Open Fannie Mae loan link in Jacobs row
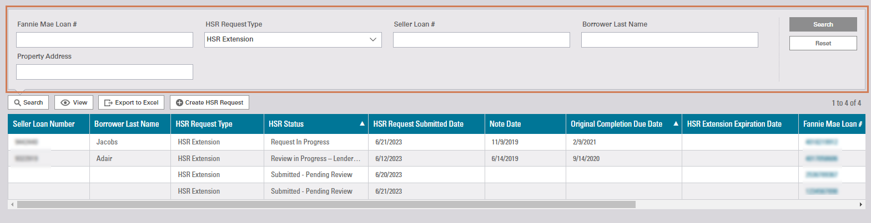This screenshot has width=871, height=223. coord(822,142)
